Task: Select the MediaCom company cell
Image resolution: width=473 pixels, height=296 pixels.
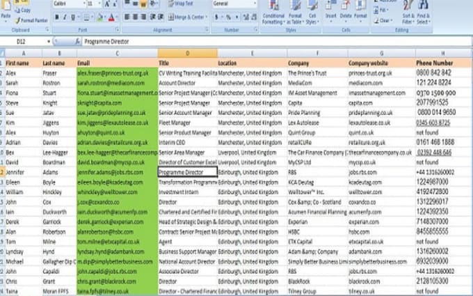Action: pos(317,83)
